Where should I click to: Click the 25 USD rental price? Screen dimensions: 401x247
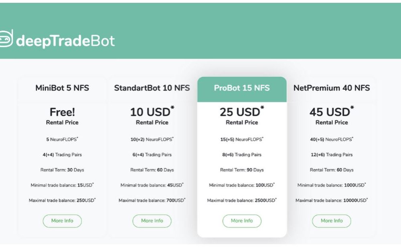coord(242,112)
